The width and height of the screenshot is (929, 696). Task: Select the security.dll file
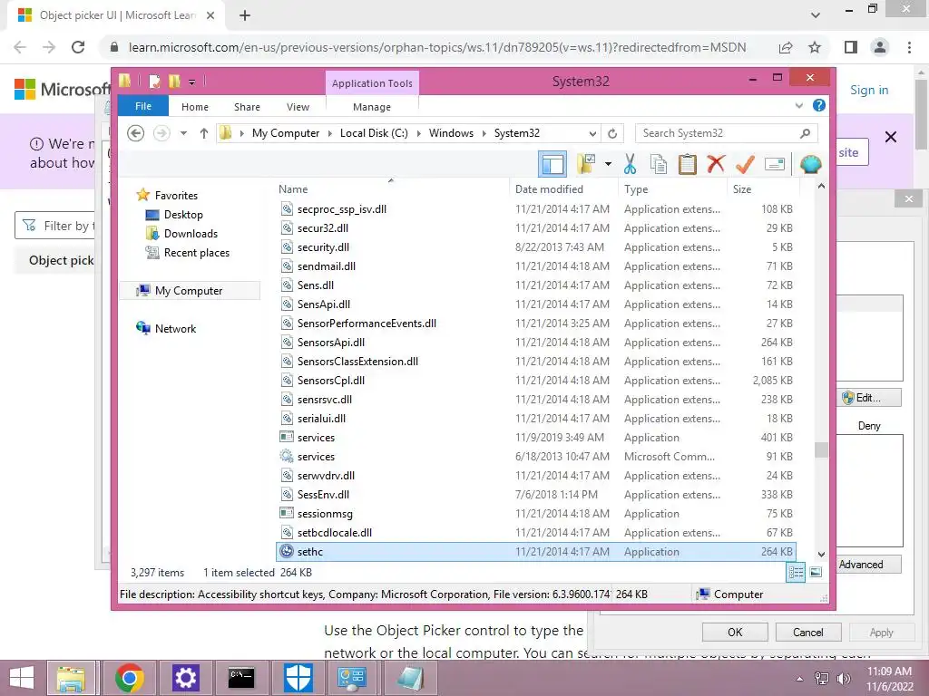click(535, 247)
